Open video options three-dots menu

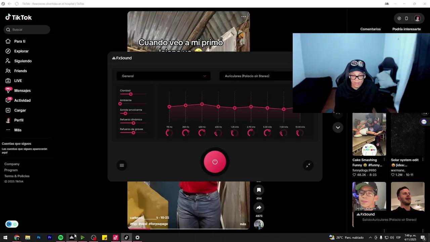click(x=244, y=16)
